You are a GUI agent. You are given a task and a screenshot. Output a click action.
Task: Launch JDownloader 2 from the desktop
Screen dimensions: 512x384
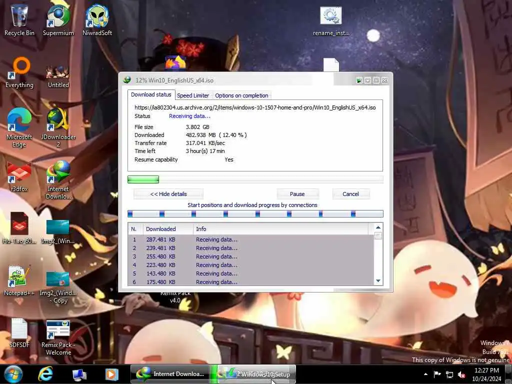coord(58,127)
